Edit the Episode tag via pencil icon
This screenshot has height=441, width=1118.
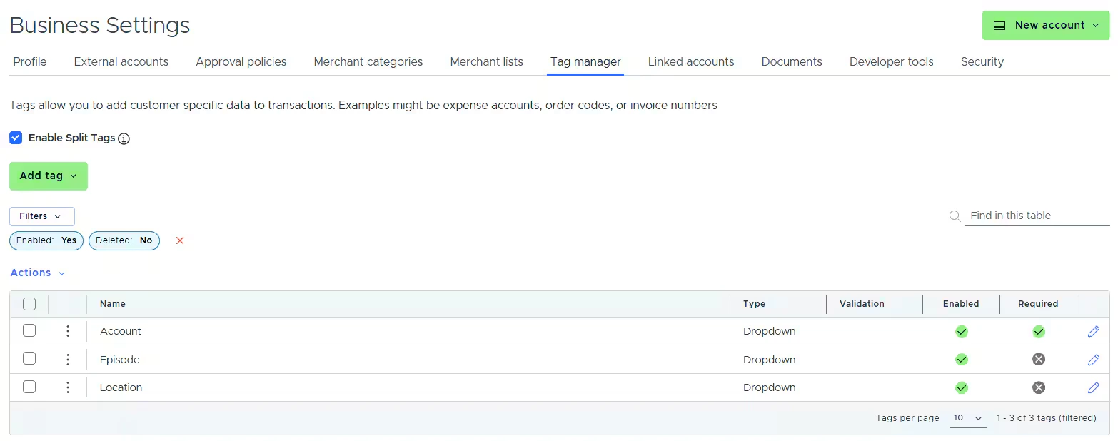pyautogui.click(x=1093, y=360)
